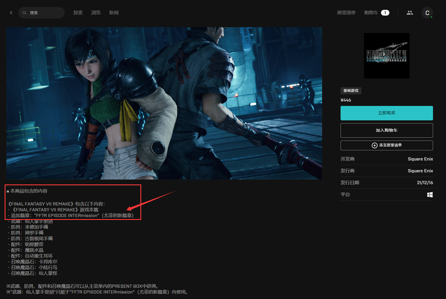446x299 pixels.
Task: Click the Windows platform icon
Action: [430, 195]
